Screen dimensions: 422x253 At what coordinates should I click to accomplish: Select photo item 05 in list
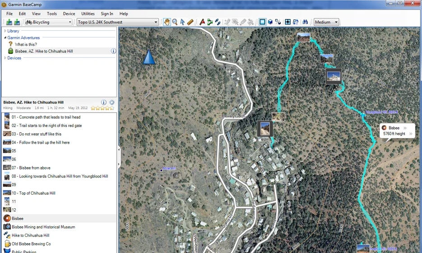[x=59, y=151]
